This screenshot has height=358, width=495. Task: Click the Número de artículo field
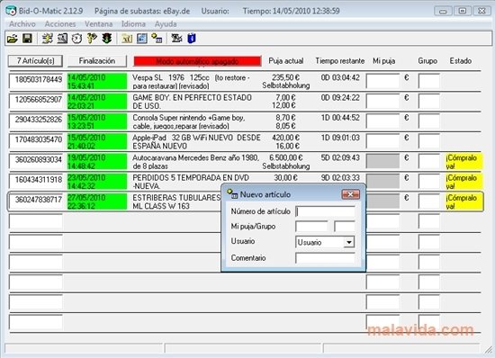coord(325,211)
